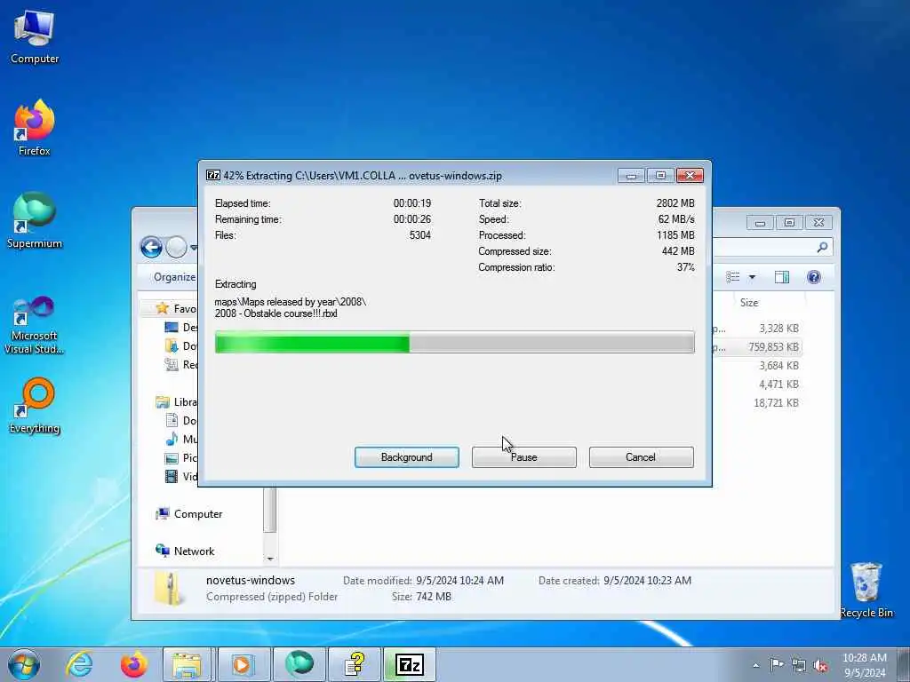Open the view options dropdown arrow
This screenshot has height=682, width=910.
tap(752, 277)
